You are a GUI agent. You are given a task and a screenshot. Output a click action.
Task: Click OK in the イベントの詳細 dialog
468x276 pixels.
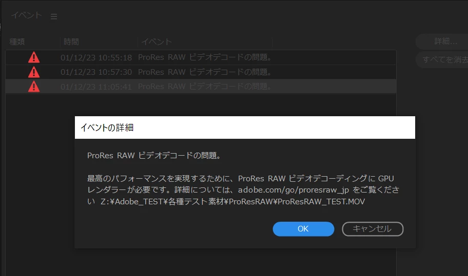(303, 229)
